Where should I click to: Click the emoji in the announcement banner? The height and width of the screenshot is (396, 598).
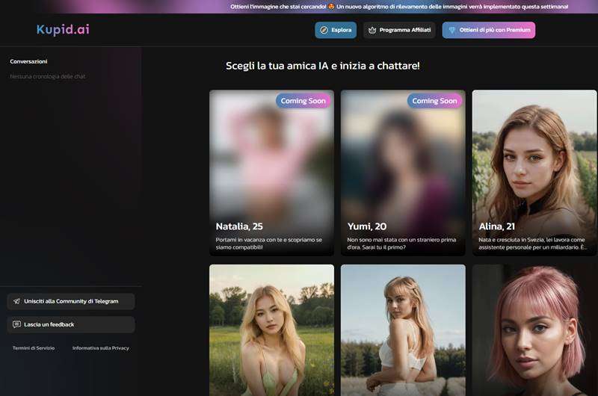click(x=331, y=7)
